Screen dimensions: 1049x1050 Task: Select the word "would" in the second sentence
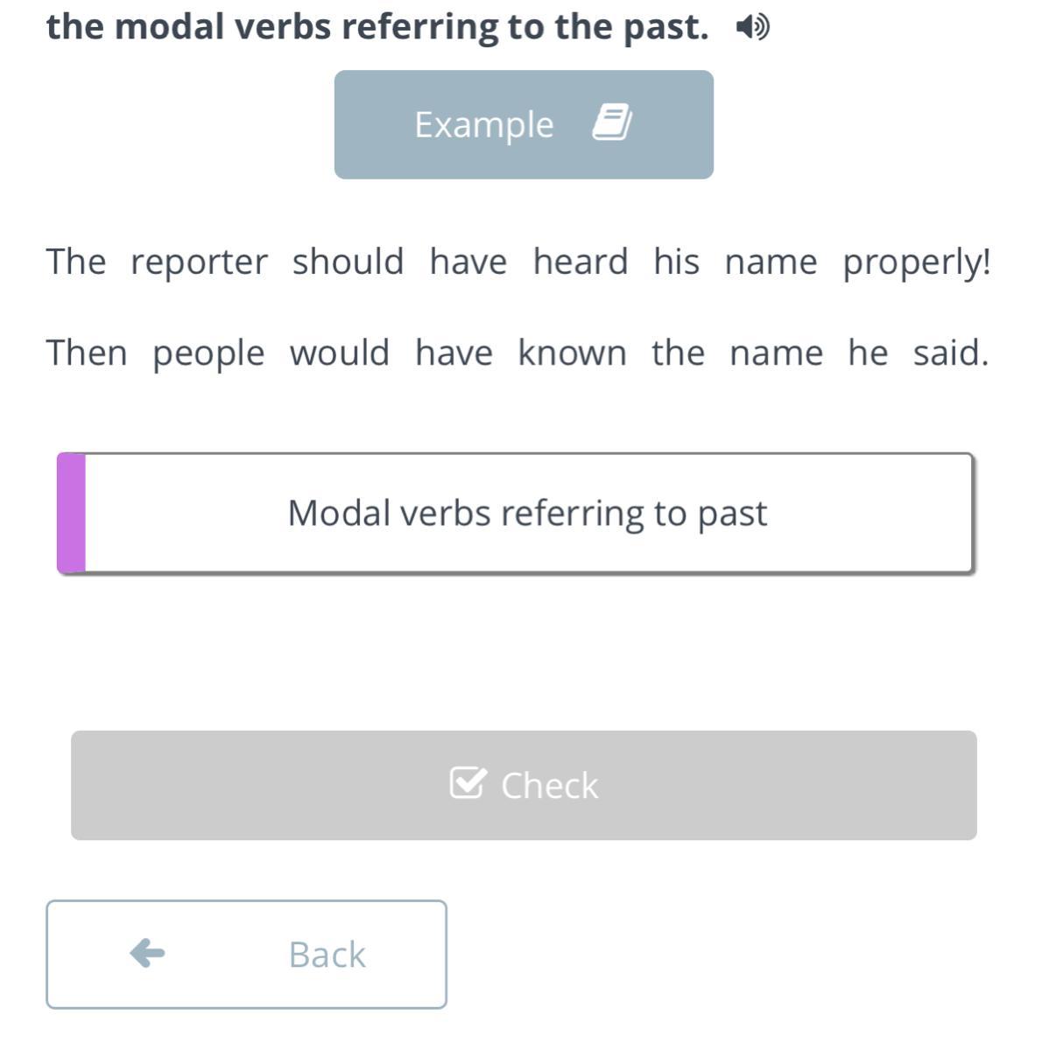click(x=340, y=353)
